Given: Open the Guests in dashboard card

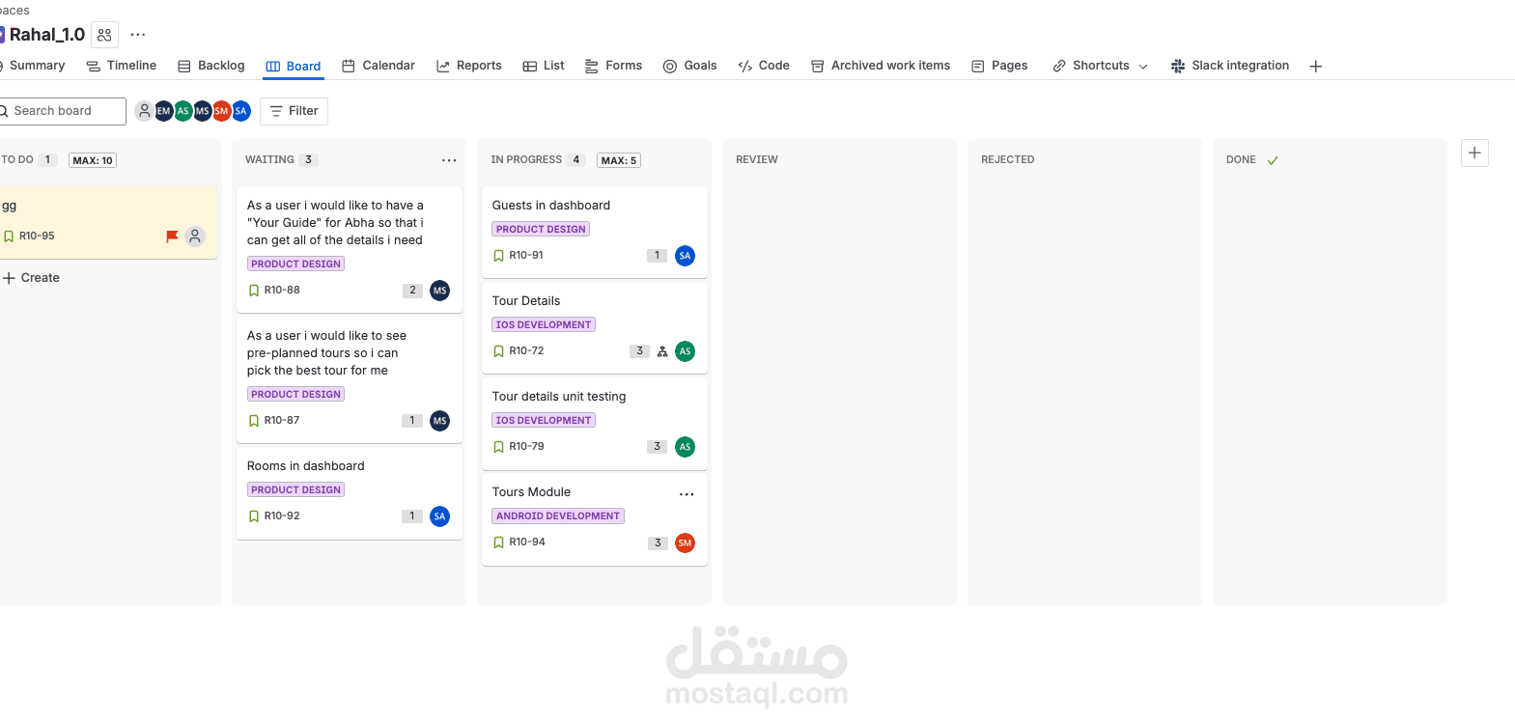Looking at the screenshot, I should [595, 232].
